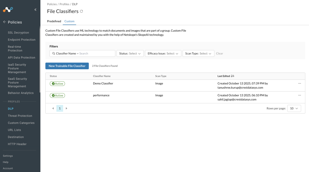This screenshot has width=309, height=172.
Task: Clear the applied filters
Action: tap(219, 54)
